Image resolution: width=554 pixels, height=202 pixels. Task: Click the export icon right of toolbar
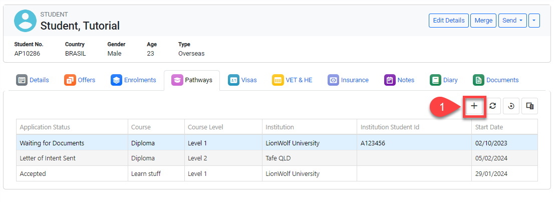[530, 106]
